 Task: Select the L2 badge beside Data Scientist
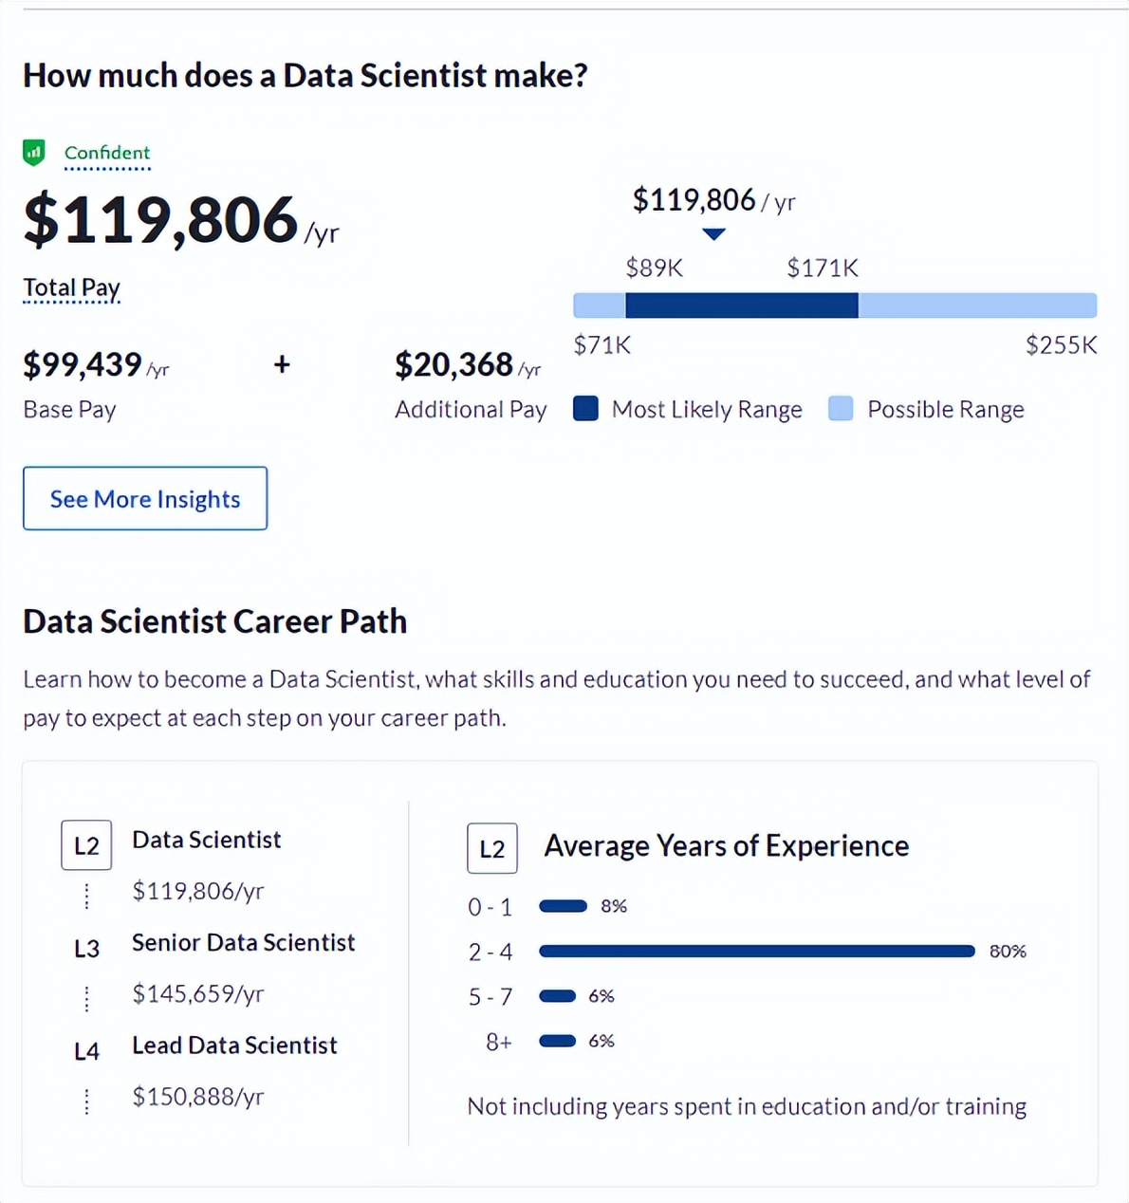(86, 845)
